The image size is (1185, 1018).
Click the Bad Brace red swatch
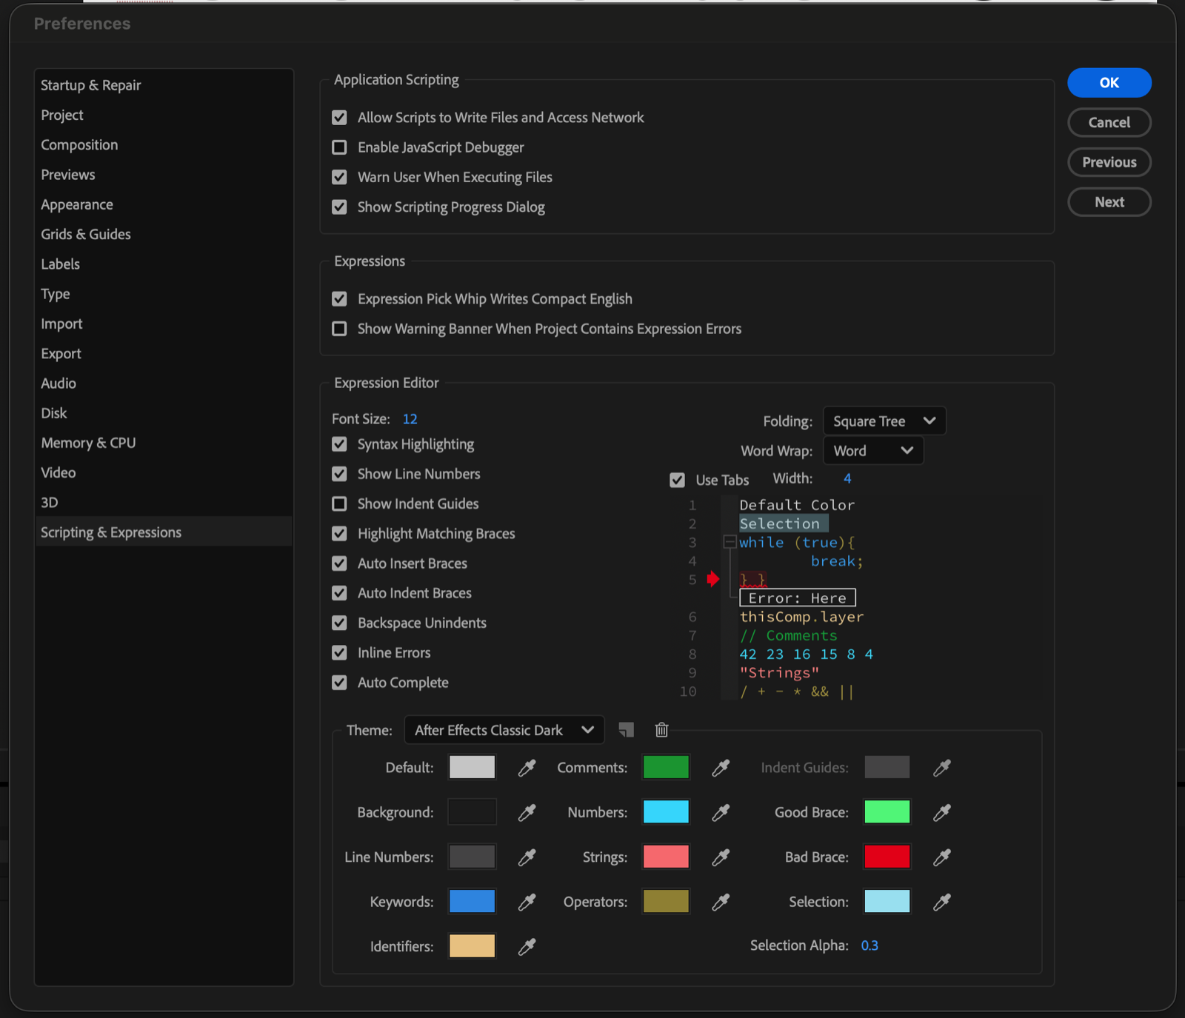[887, 857]
